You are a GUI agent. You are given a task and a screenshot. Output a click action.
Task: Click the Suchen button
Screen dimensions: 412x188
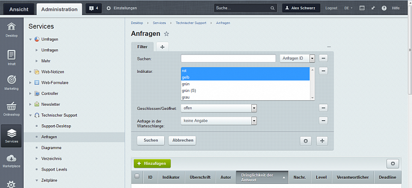tap(151, 140)
